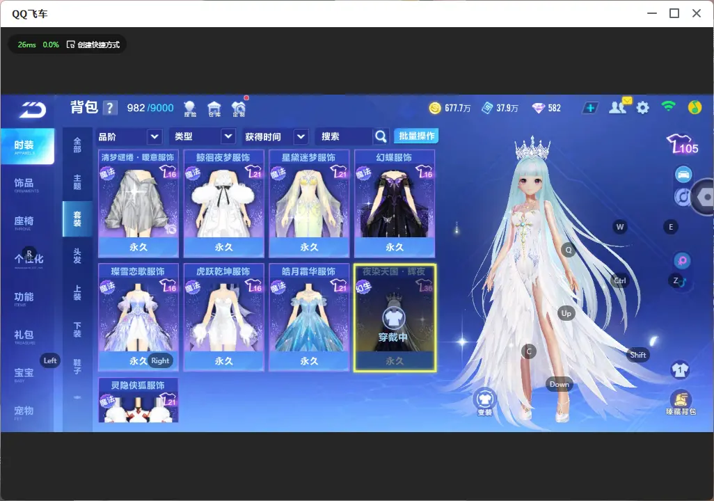Click the gender symbol icon at right edge
Screen dimensions: 714x501
pyautogui.click(x=682, y=260)
